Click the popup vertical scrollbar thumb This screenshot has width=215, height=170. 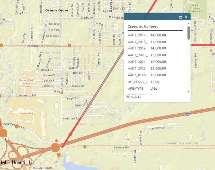[x=189, y=33]
